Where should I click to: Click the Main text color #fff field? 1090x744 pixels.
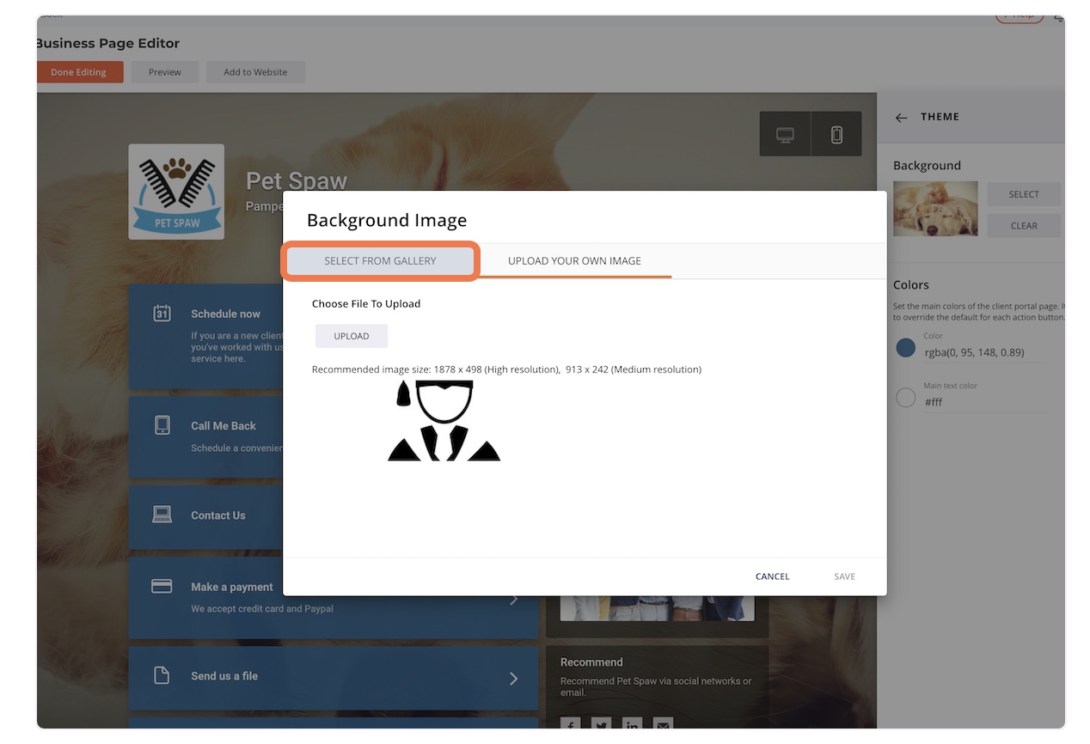click(986, 402)
